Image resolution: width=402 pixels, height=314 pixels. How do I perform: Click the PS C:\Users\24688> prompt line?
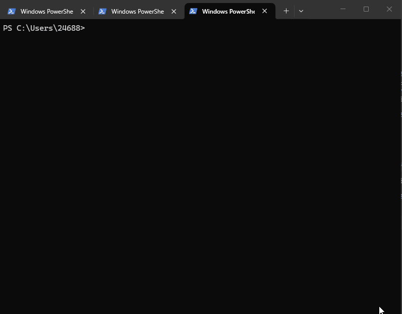point(44,28)
